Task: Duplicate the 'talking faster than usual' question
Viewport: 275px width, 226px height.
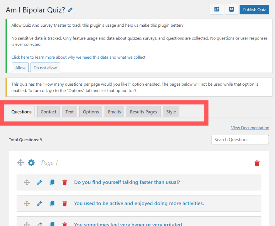Action: click(x=52, y=182)
